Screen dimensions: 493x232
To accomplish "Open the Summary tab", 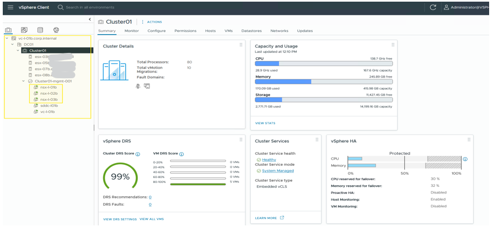I will coord(107,31).
